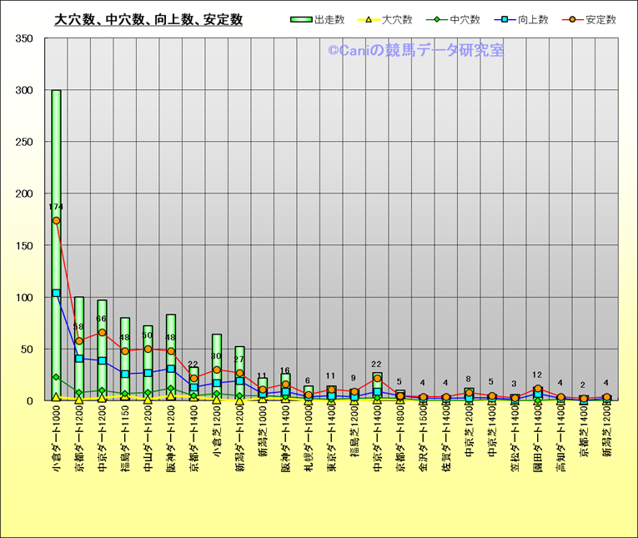This screenshot has width=638, height=538.
Task: Select the data label 12 for 園田ダート1400
Action: click(x=537, y=375)
